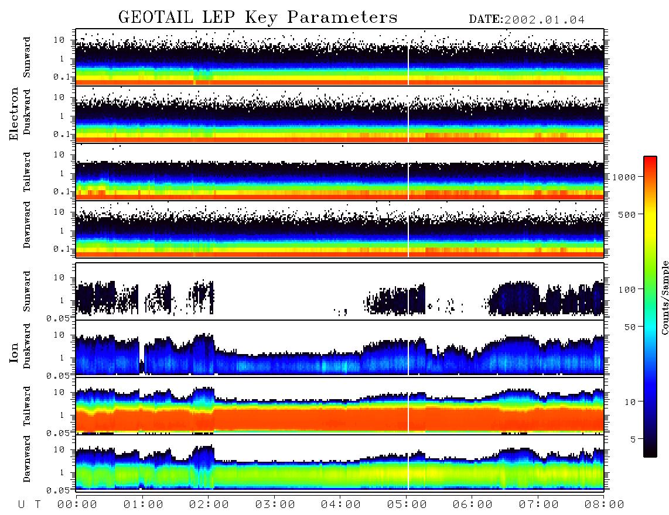Click the 50 colorbar tick value

[x=630, y=327]
